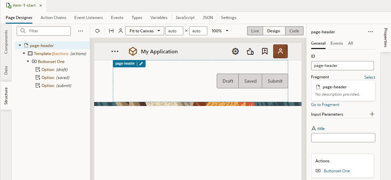Click the Filter search field
Screen dimensions: 391x180
[44, 31]
